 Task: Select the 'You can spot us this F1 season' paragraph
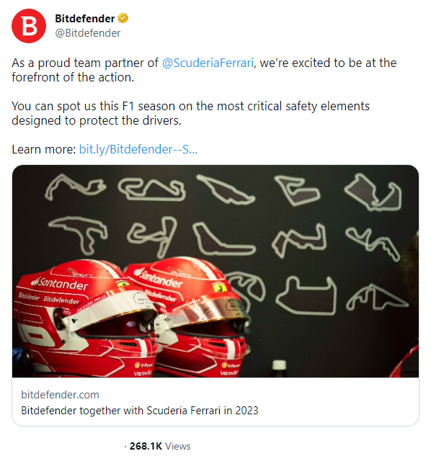[190, 113]
